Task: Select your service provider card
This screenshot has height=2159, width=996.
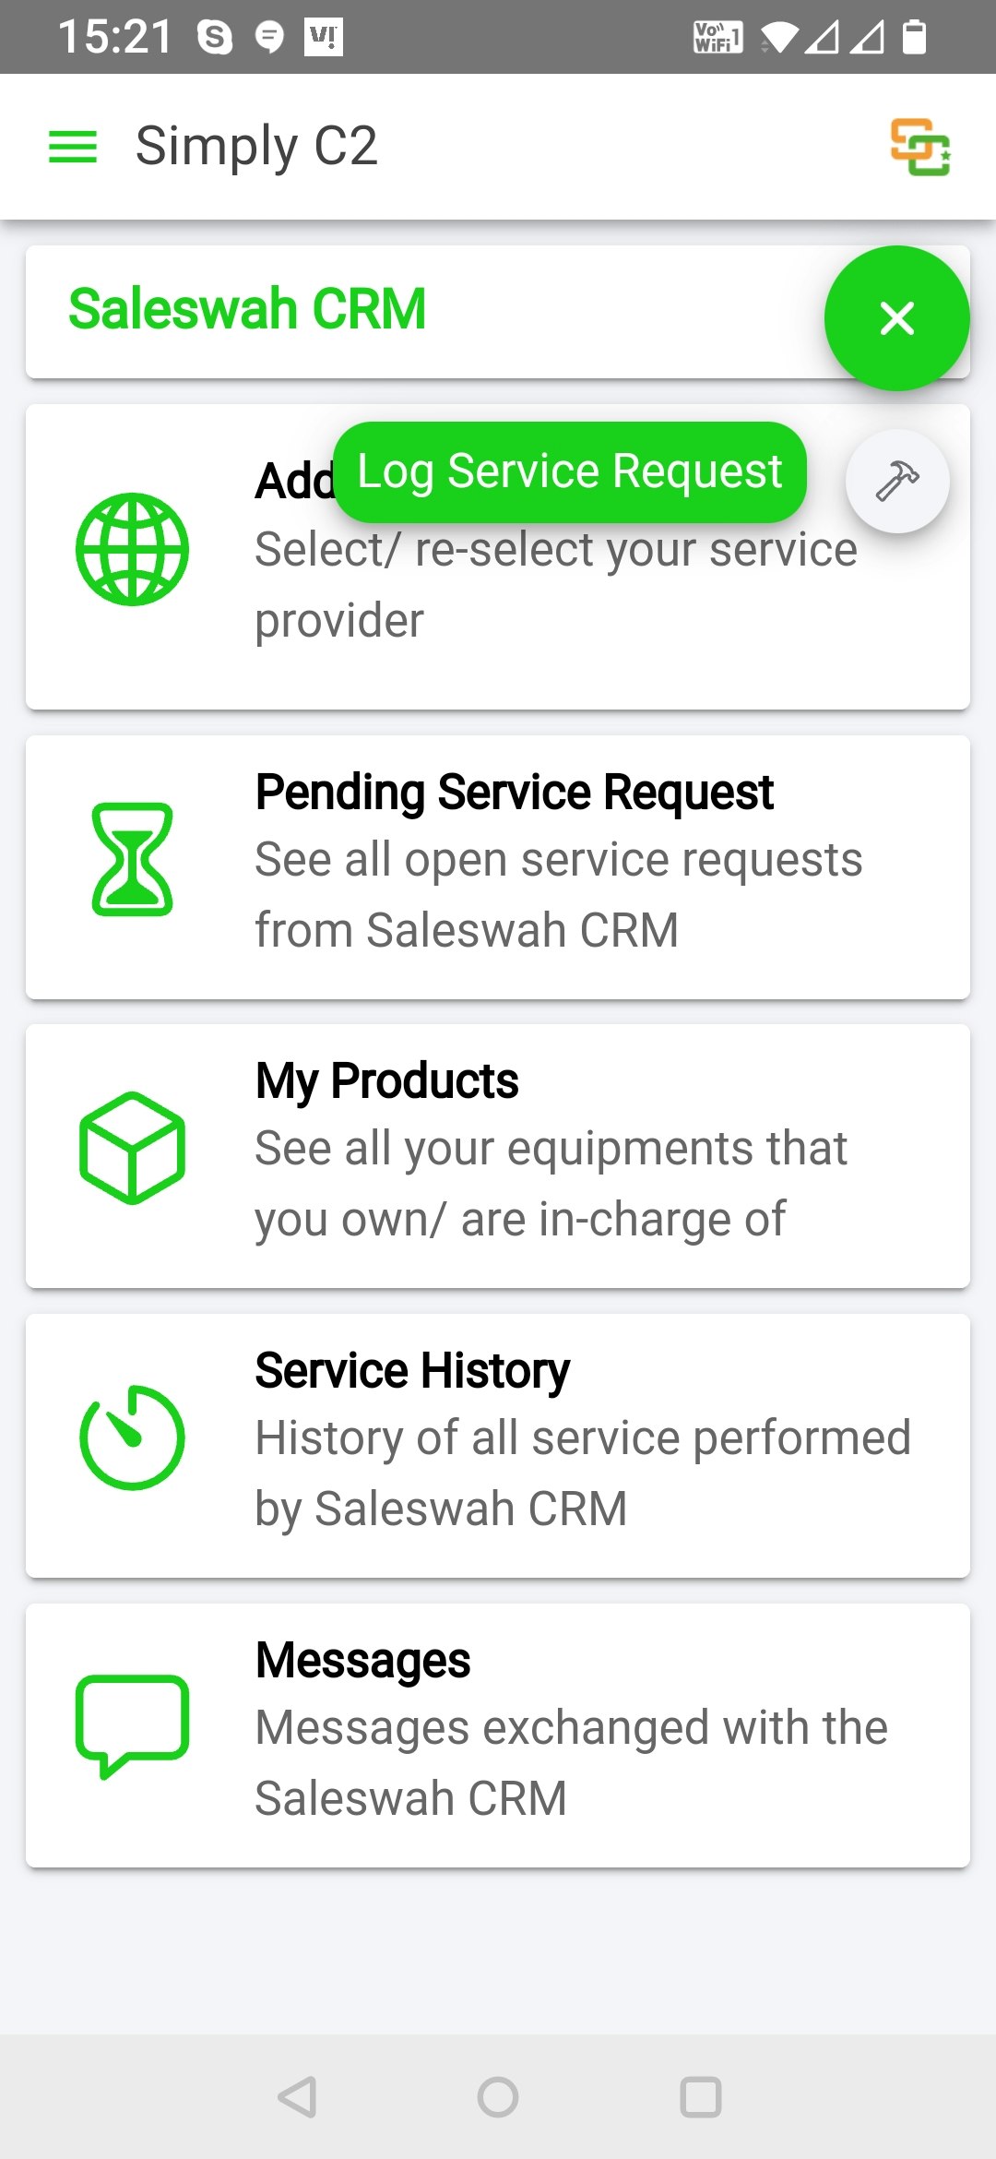Action: (498, 557)
